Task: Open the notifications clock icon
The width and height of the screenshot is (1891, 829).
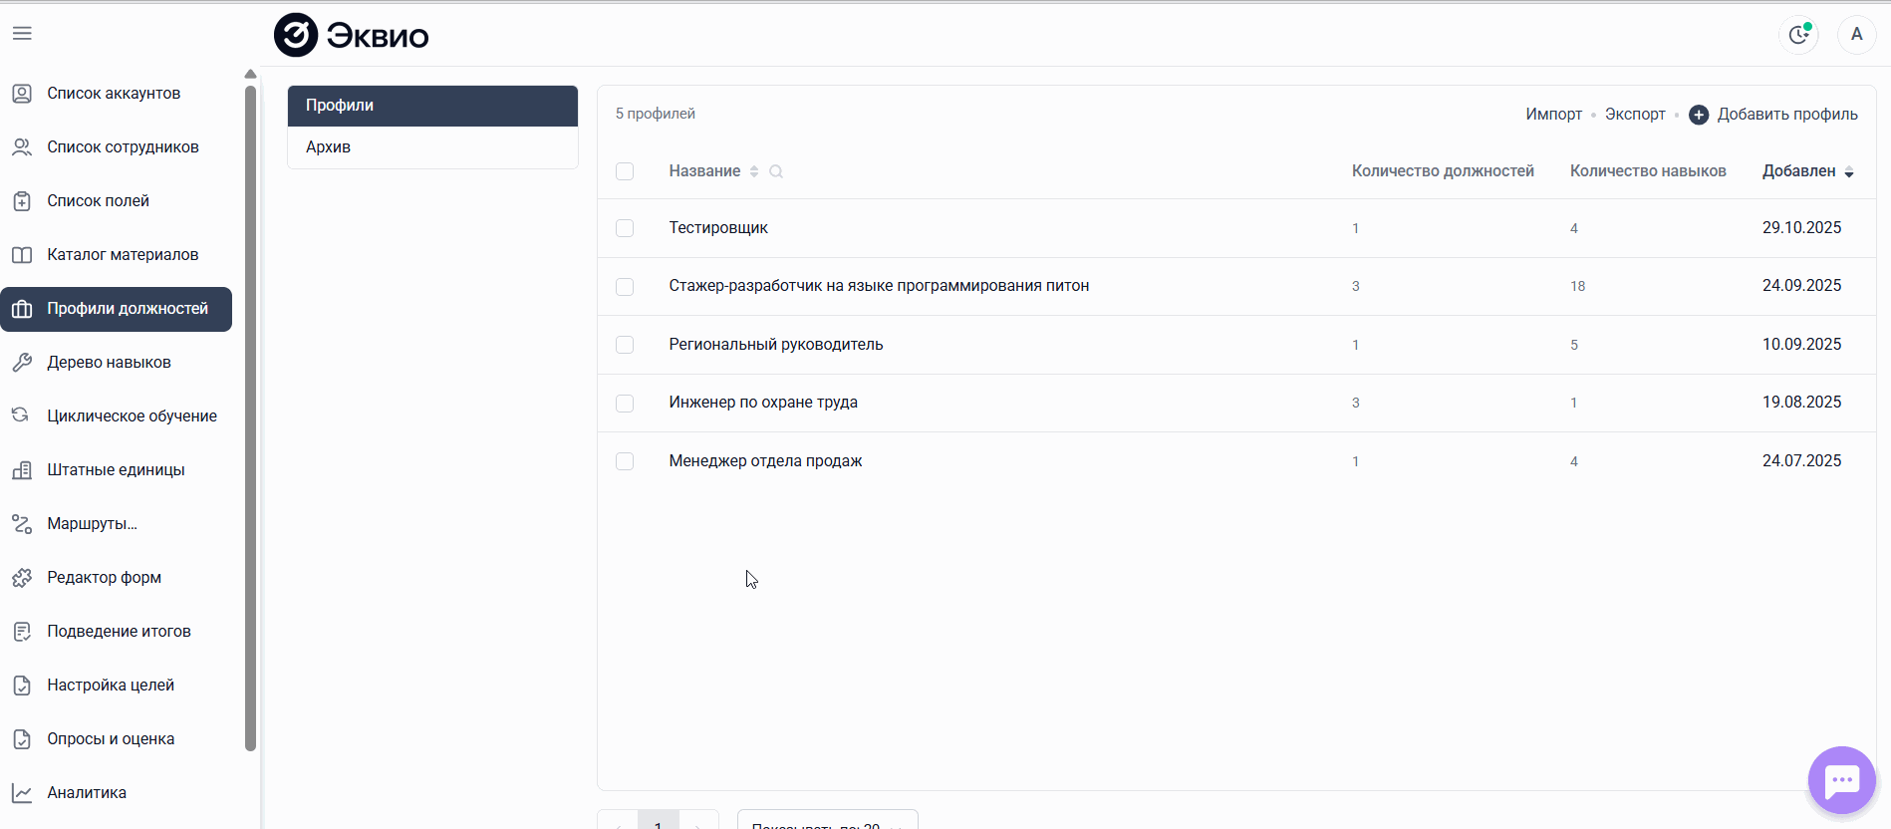Action: pyautogui.click(x=1798, y=35)
